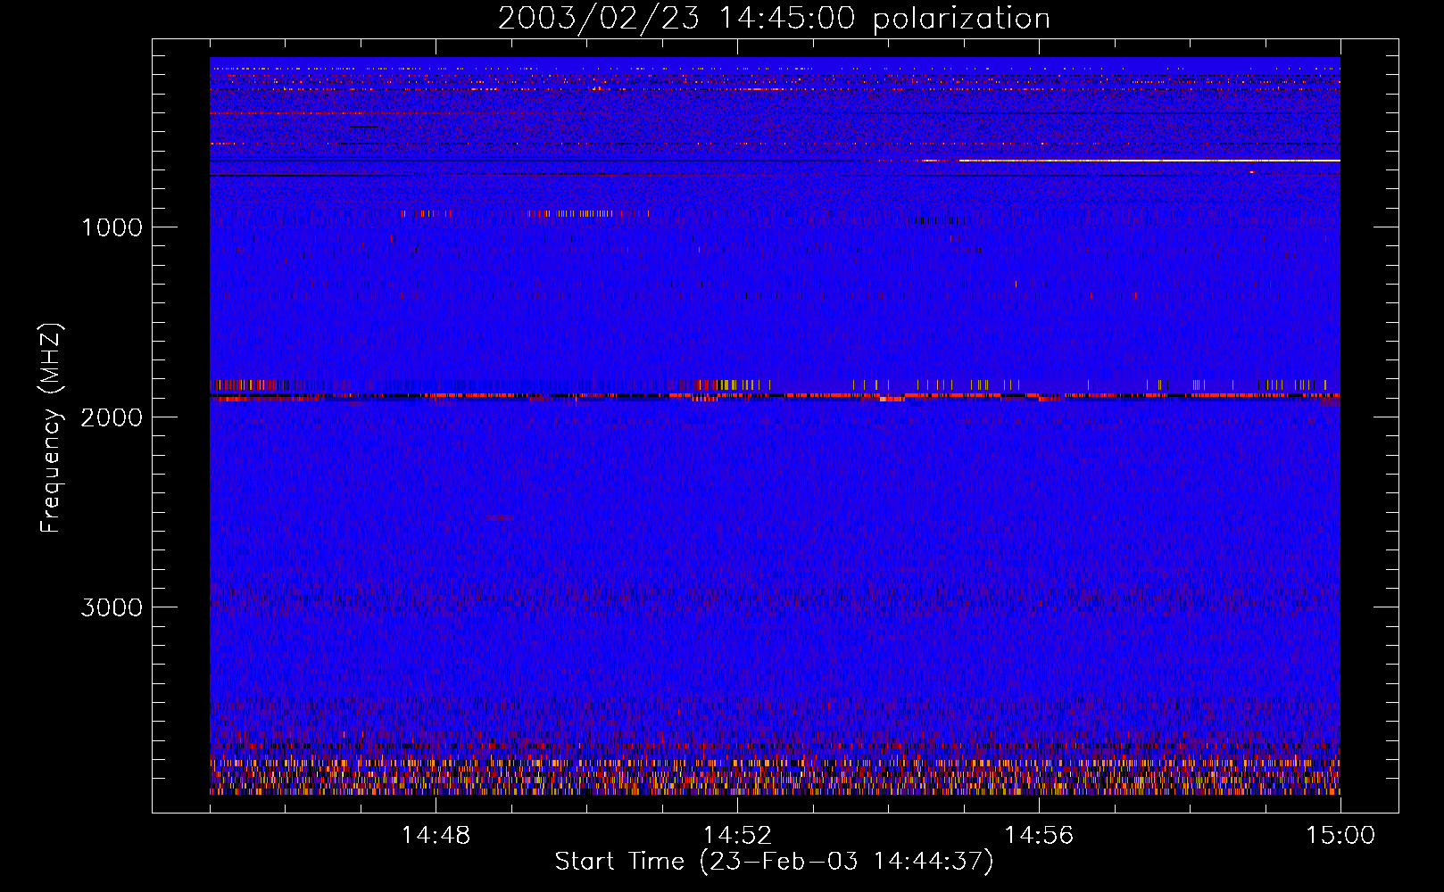Click the plot title '2003/02/23 14:45:00 polarization'
Screen dimensions: 1444x892
pos(774,19)
